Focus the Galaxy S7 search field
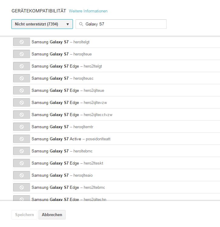 click(x=124, y=24)
